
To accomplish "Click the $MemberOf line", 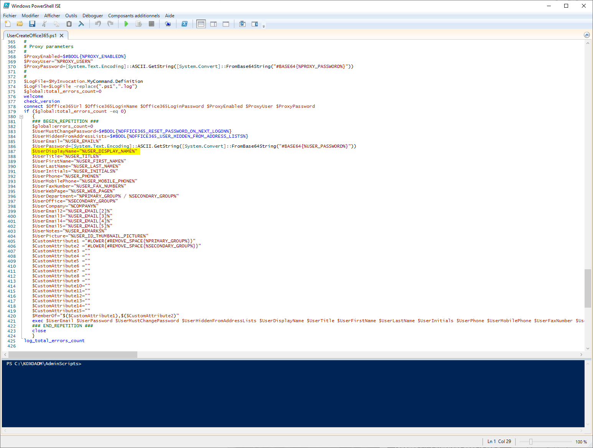I will [x=105, y=316].
